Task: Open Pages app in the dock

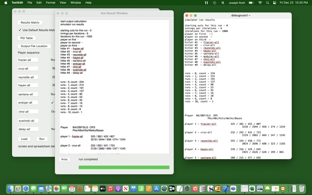Action: pos(149,188)
